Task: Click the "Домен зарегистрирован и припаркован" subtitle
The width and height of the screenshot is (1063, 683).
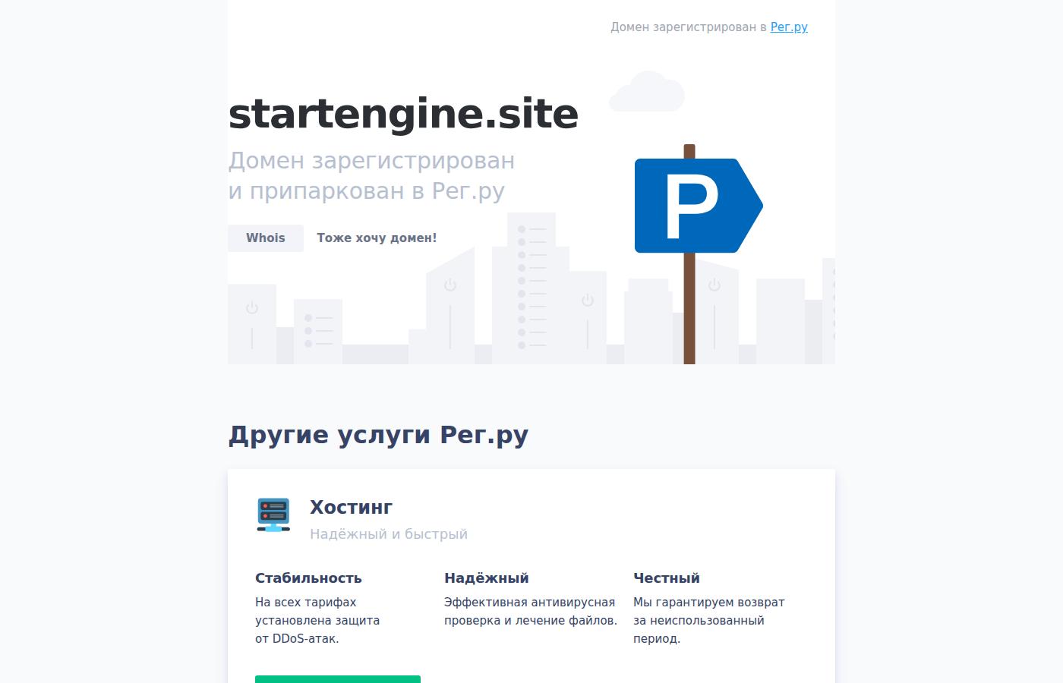Action: [x=371, y=176]
